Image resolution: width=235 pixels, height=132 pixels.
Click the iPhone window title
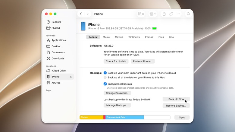[x=98, y=14]
